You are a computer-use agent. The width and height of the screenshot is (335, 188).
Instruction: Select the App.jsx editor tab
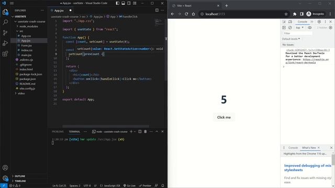click(x=59, y=10)
